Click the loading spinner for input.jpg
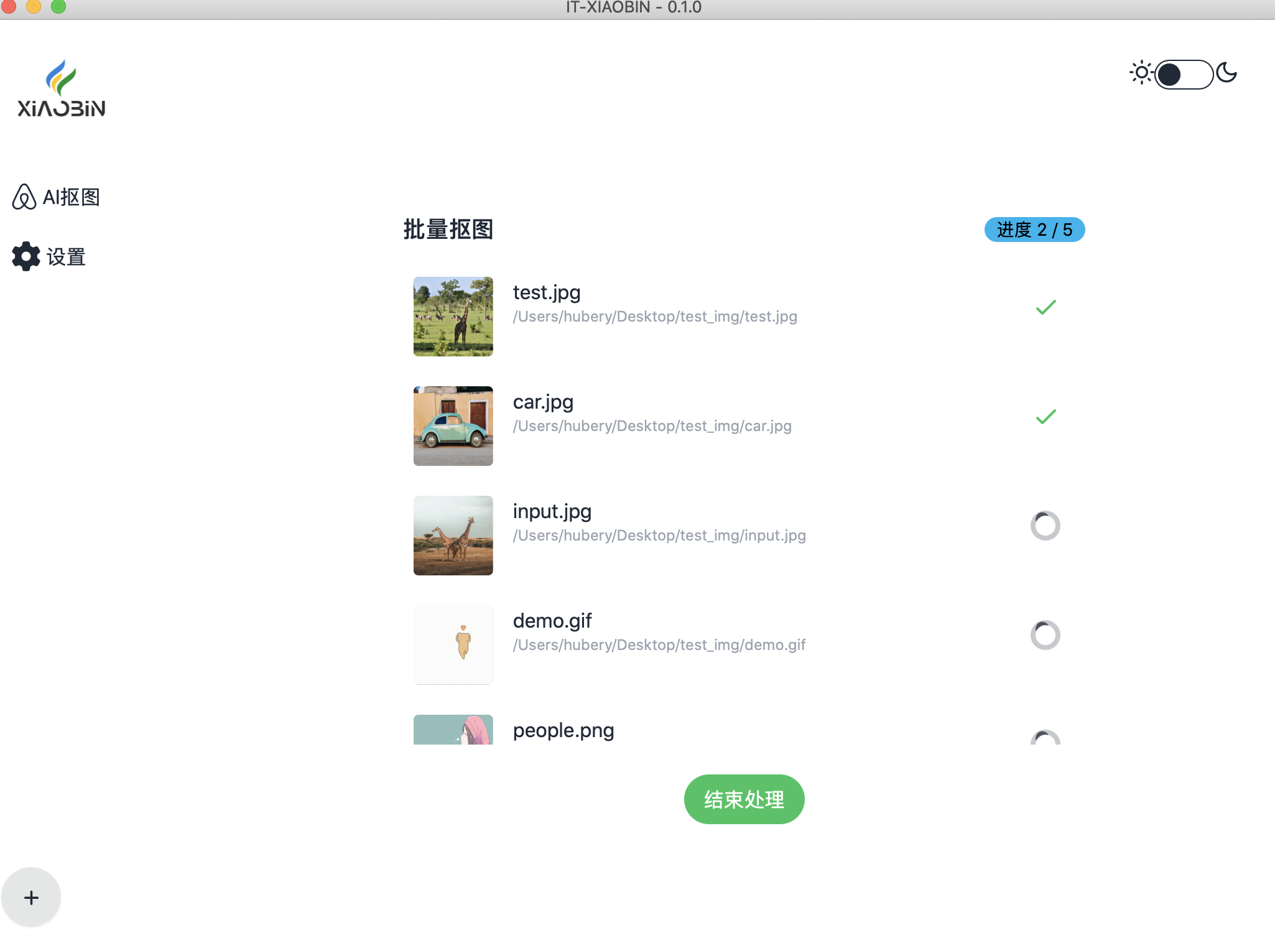The height and width of the screenshot is (943, 1275). 1045,526
